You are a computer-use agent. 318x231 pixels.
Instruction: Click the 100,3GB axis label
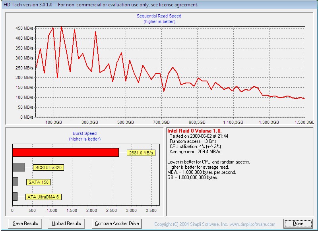tap(54, 122)
